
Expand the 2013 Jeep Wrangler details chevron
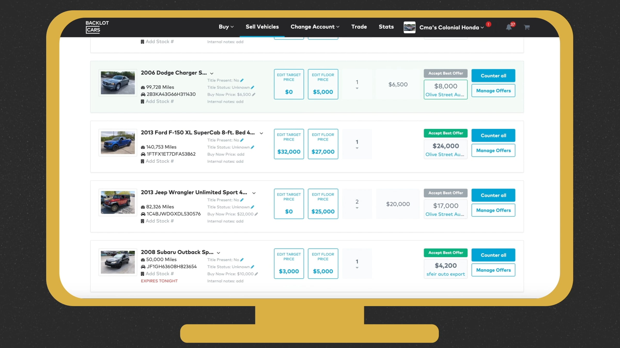point(254,193)
